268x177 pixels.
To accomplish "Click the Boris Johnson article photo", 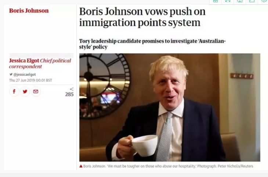I will pyautogui.click(x=170, y=107).
